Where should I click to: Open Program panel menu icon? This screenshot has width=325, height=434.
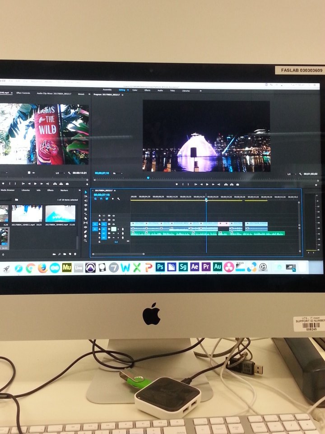click(x=122, y=94)
